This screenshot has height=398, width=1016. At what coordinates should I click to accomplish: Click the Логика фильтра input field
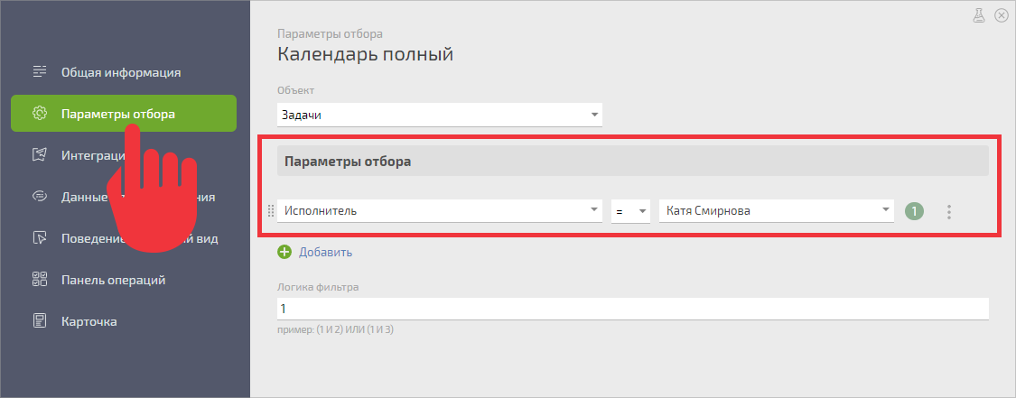tap(632, 309)
